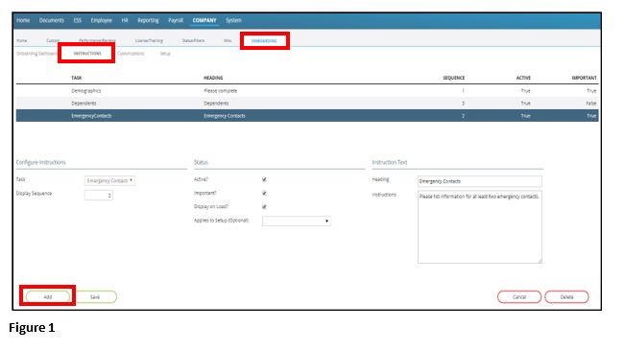Click the 'Please complete' heading cell
Screen dimensions: 624x351
click(221, 91)
